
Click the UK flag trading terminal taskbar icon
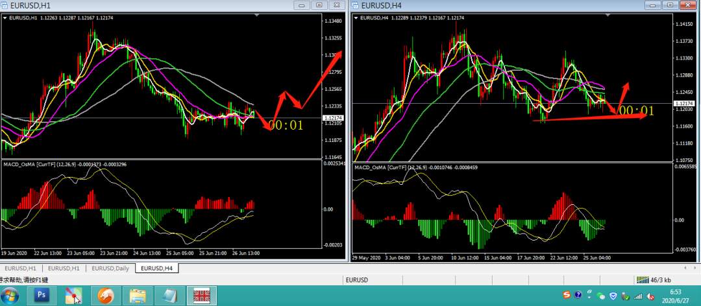pos(202,295)
